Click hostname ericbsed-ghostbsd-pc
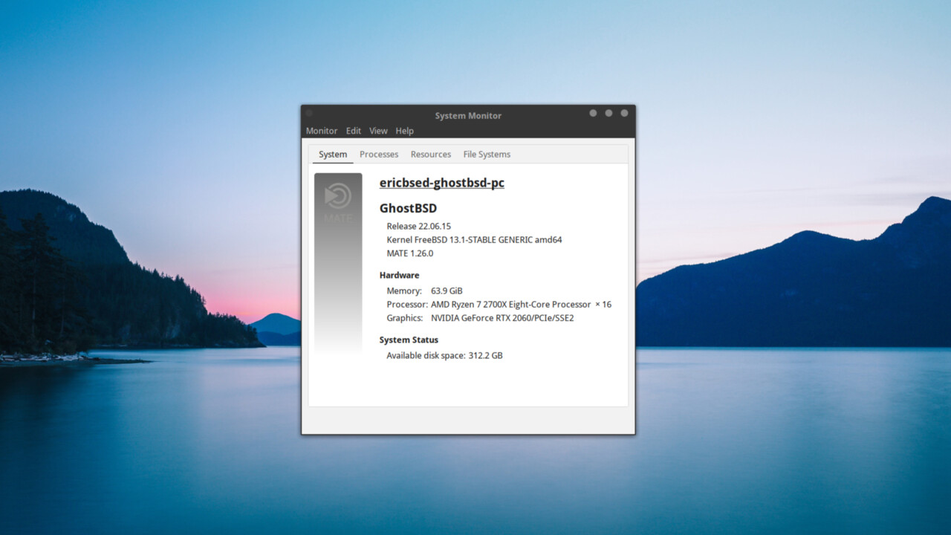Viewport: 951px width, 535px height. coord(442,183)
